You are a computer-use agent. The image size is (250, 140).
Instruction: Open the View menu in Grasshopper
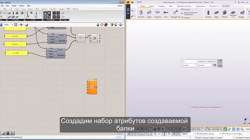(7, 6)
